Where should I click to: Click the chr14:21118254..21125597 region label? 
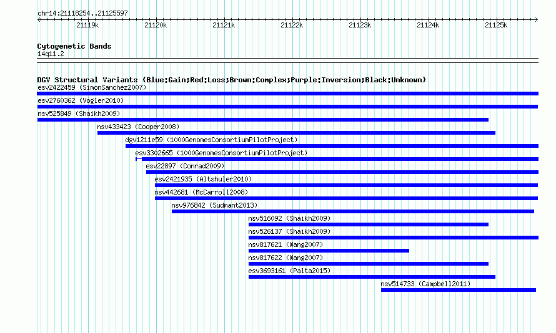(x=82, y=13)
